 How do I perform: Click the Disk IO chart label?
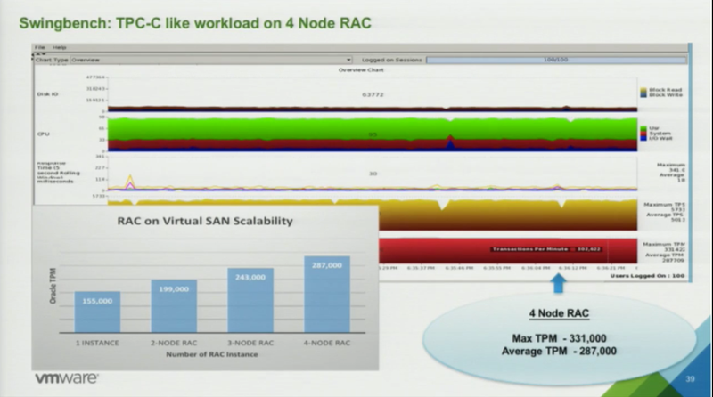click(48, 94)
